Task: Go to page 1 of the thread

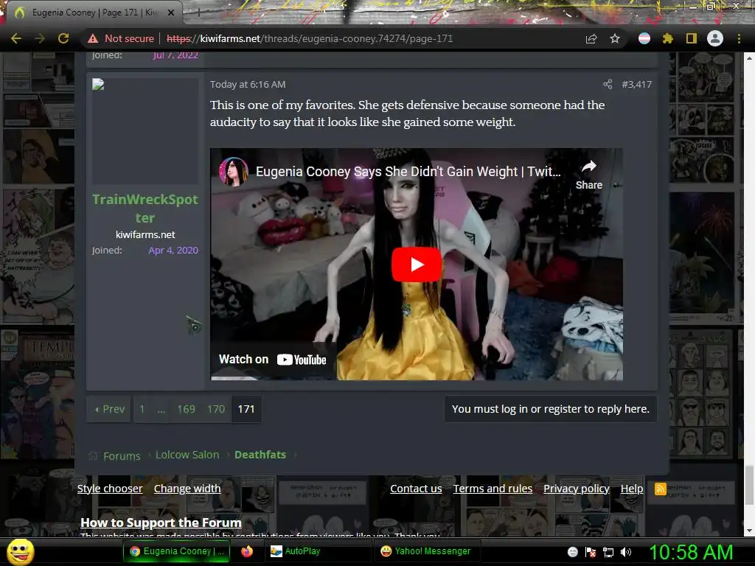Action: pos(142,409)
